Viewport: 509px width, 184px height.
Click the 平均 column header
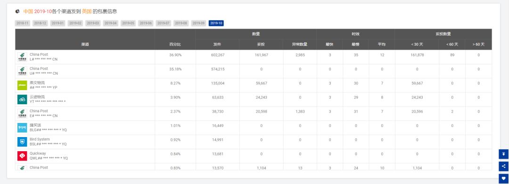pyautogui.click(x=382, y=44)
